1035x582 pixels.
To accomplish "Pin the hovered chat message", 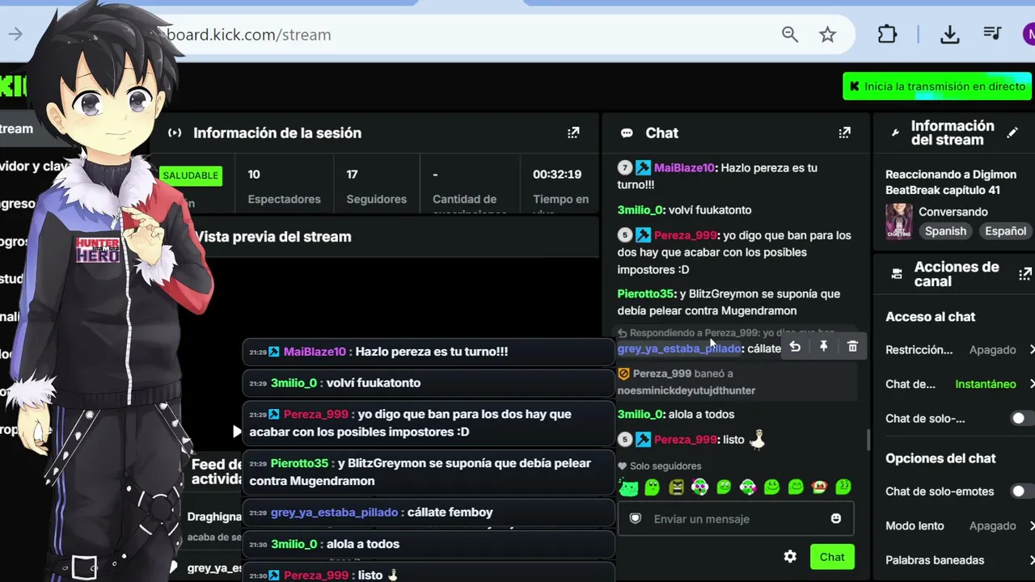I will coord(823,347).
